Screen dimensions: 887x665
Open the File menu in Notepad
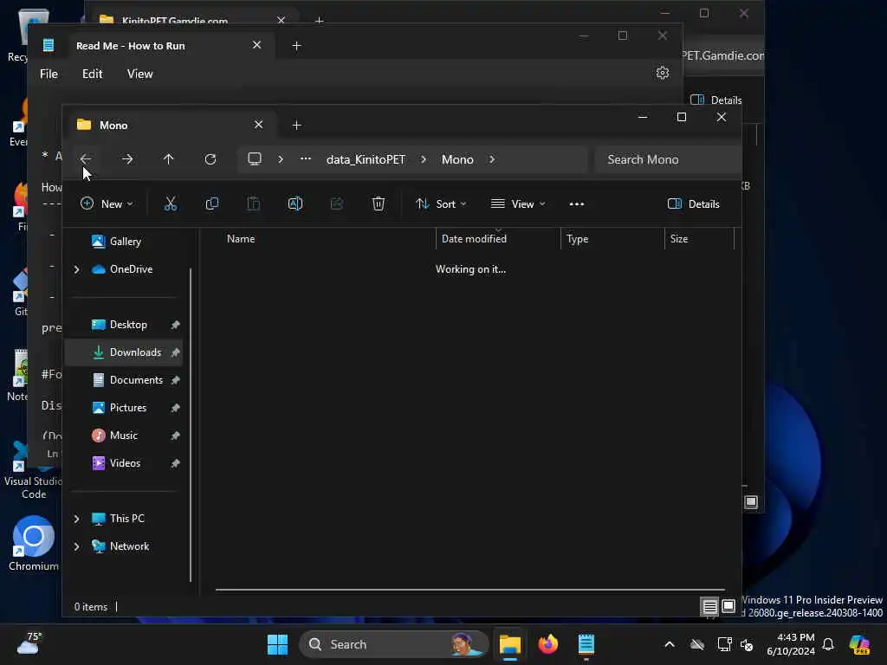point(49,74)
